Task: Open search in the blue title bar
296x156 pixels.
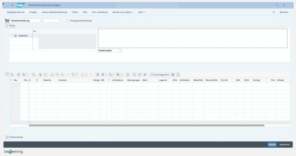Action: (x=277, y=5)
